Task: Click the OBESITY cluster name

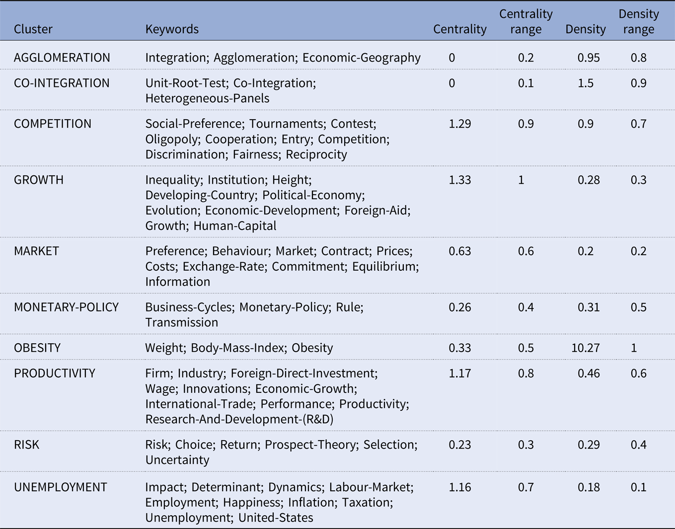Action: tap(37, 348)
